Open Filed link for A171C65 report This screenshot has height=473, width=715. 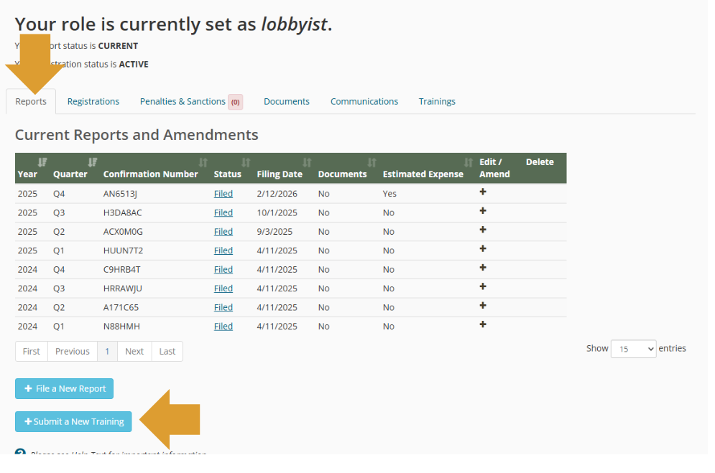pos(223,307)
